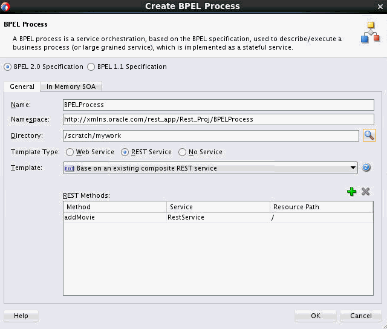Screen dimensions: 387x329
Task: Click the REST icon in Template combo box
Action: point(69,168)
